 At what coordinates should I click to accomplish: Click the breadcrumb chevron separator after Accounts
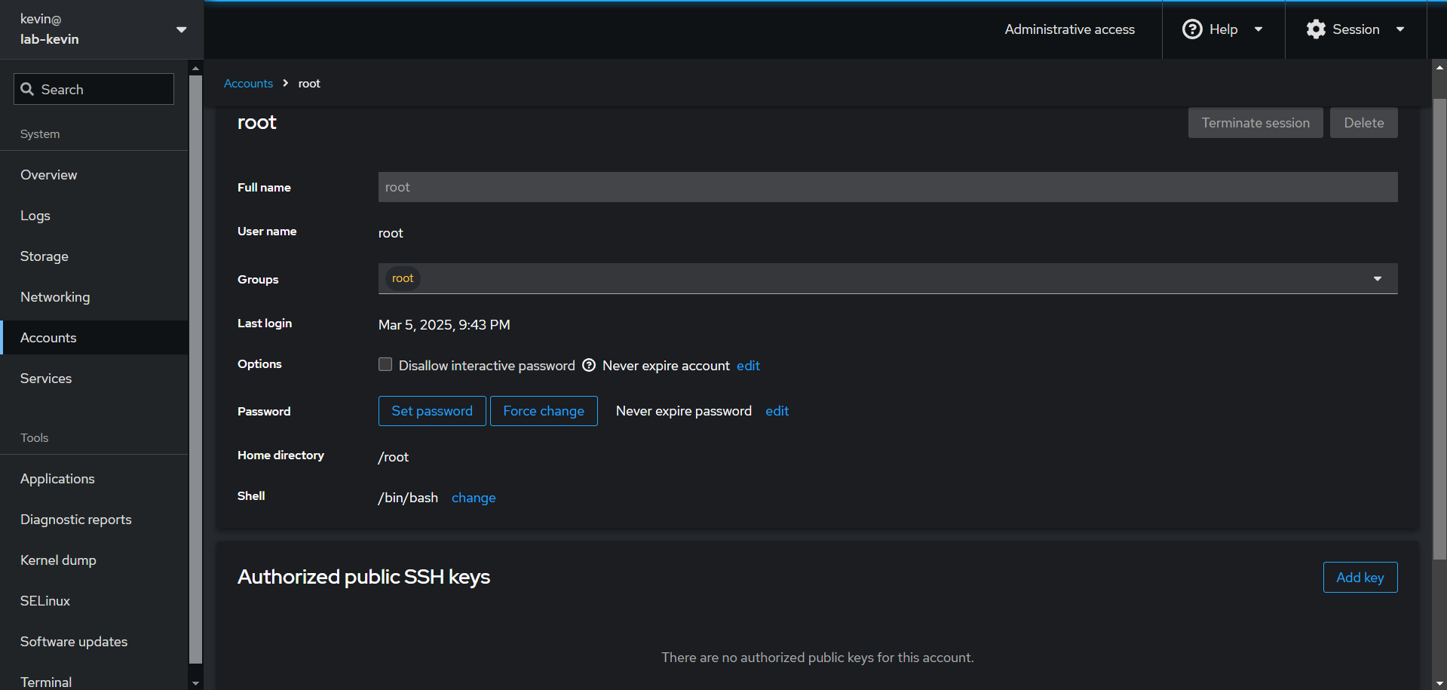click(286, 83)
